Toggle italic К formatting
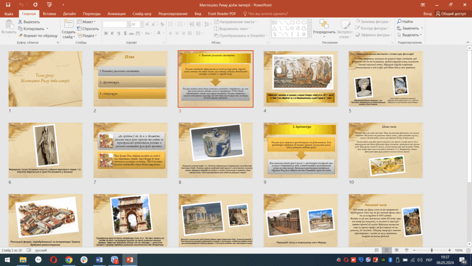Viewport: 472px width, 266px height. point(112,33)
